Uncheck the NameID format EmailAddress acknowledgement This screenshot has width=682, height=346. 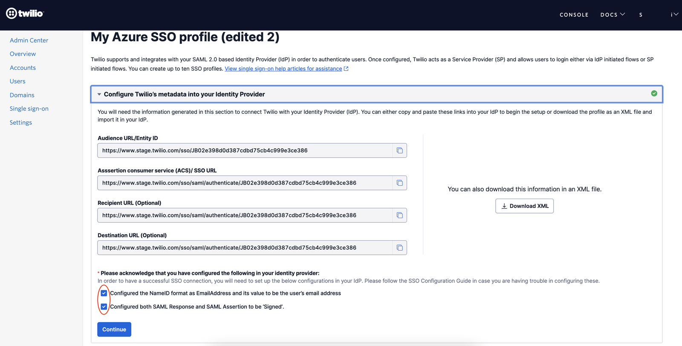(x=104, y=293)
